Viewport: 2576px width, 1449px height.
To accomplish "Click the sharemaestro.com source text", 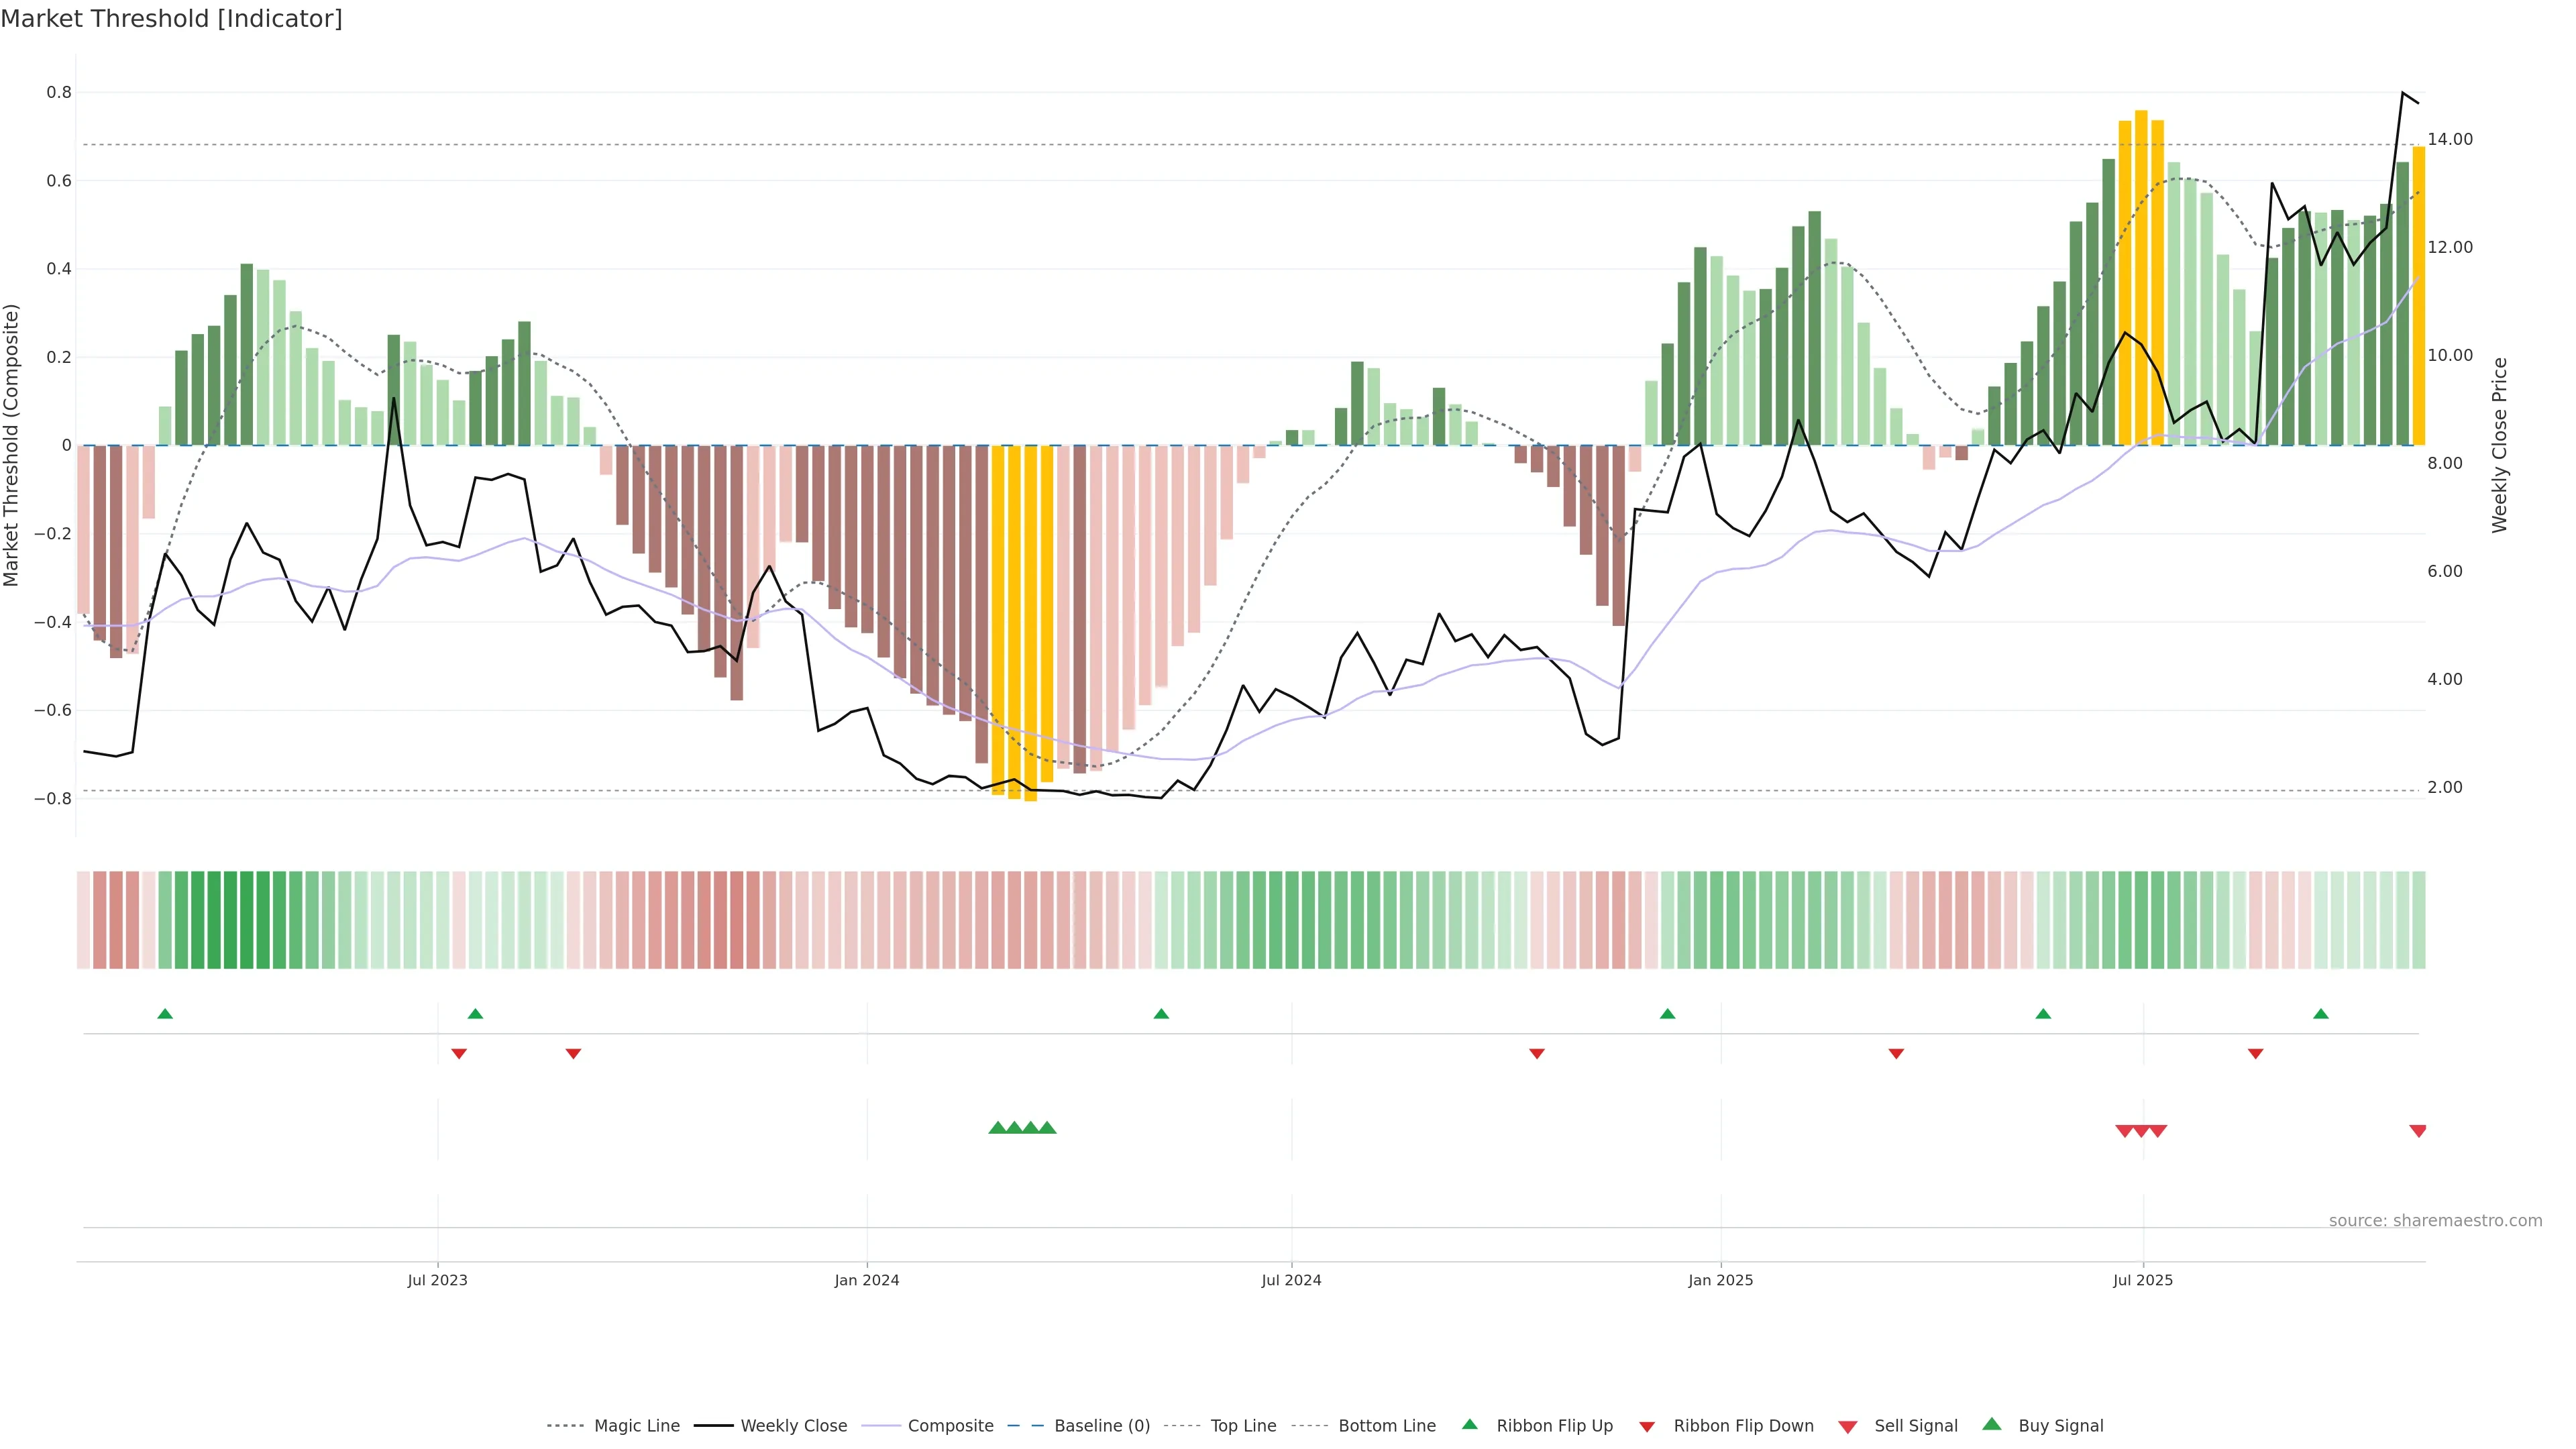I will click(x=2435, y=1220).
